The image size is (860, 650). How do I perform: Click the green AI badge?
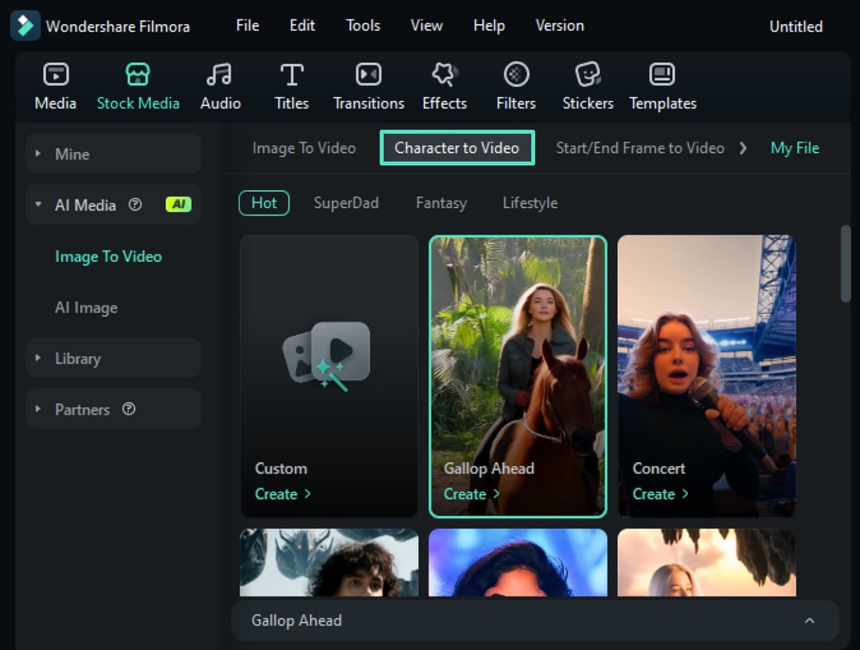(178, 205)
